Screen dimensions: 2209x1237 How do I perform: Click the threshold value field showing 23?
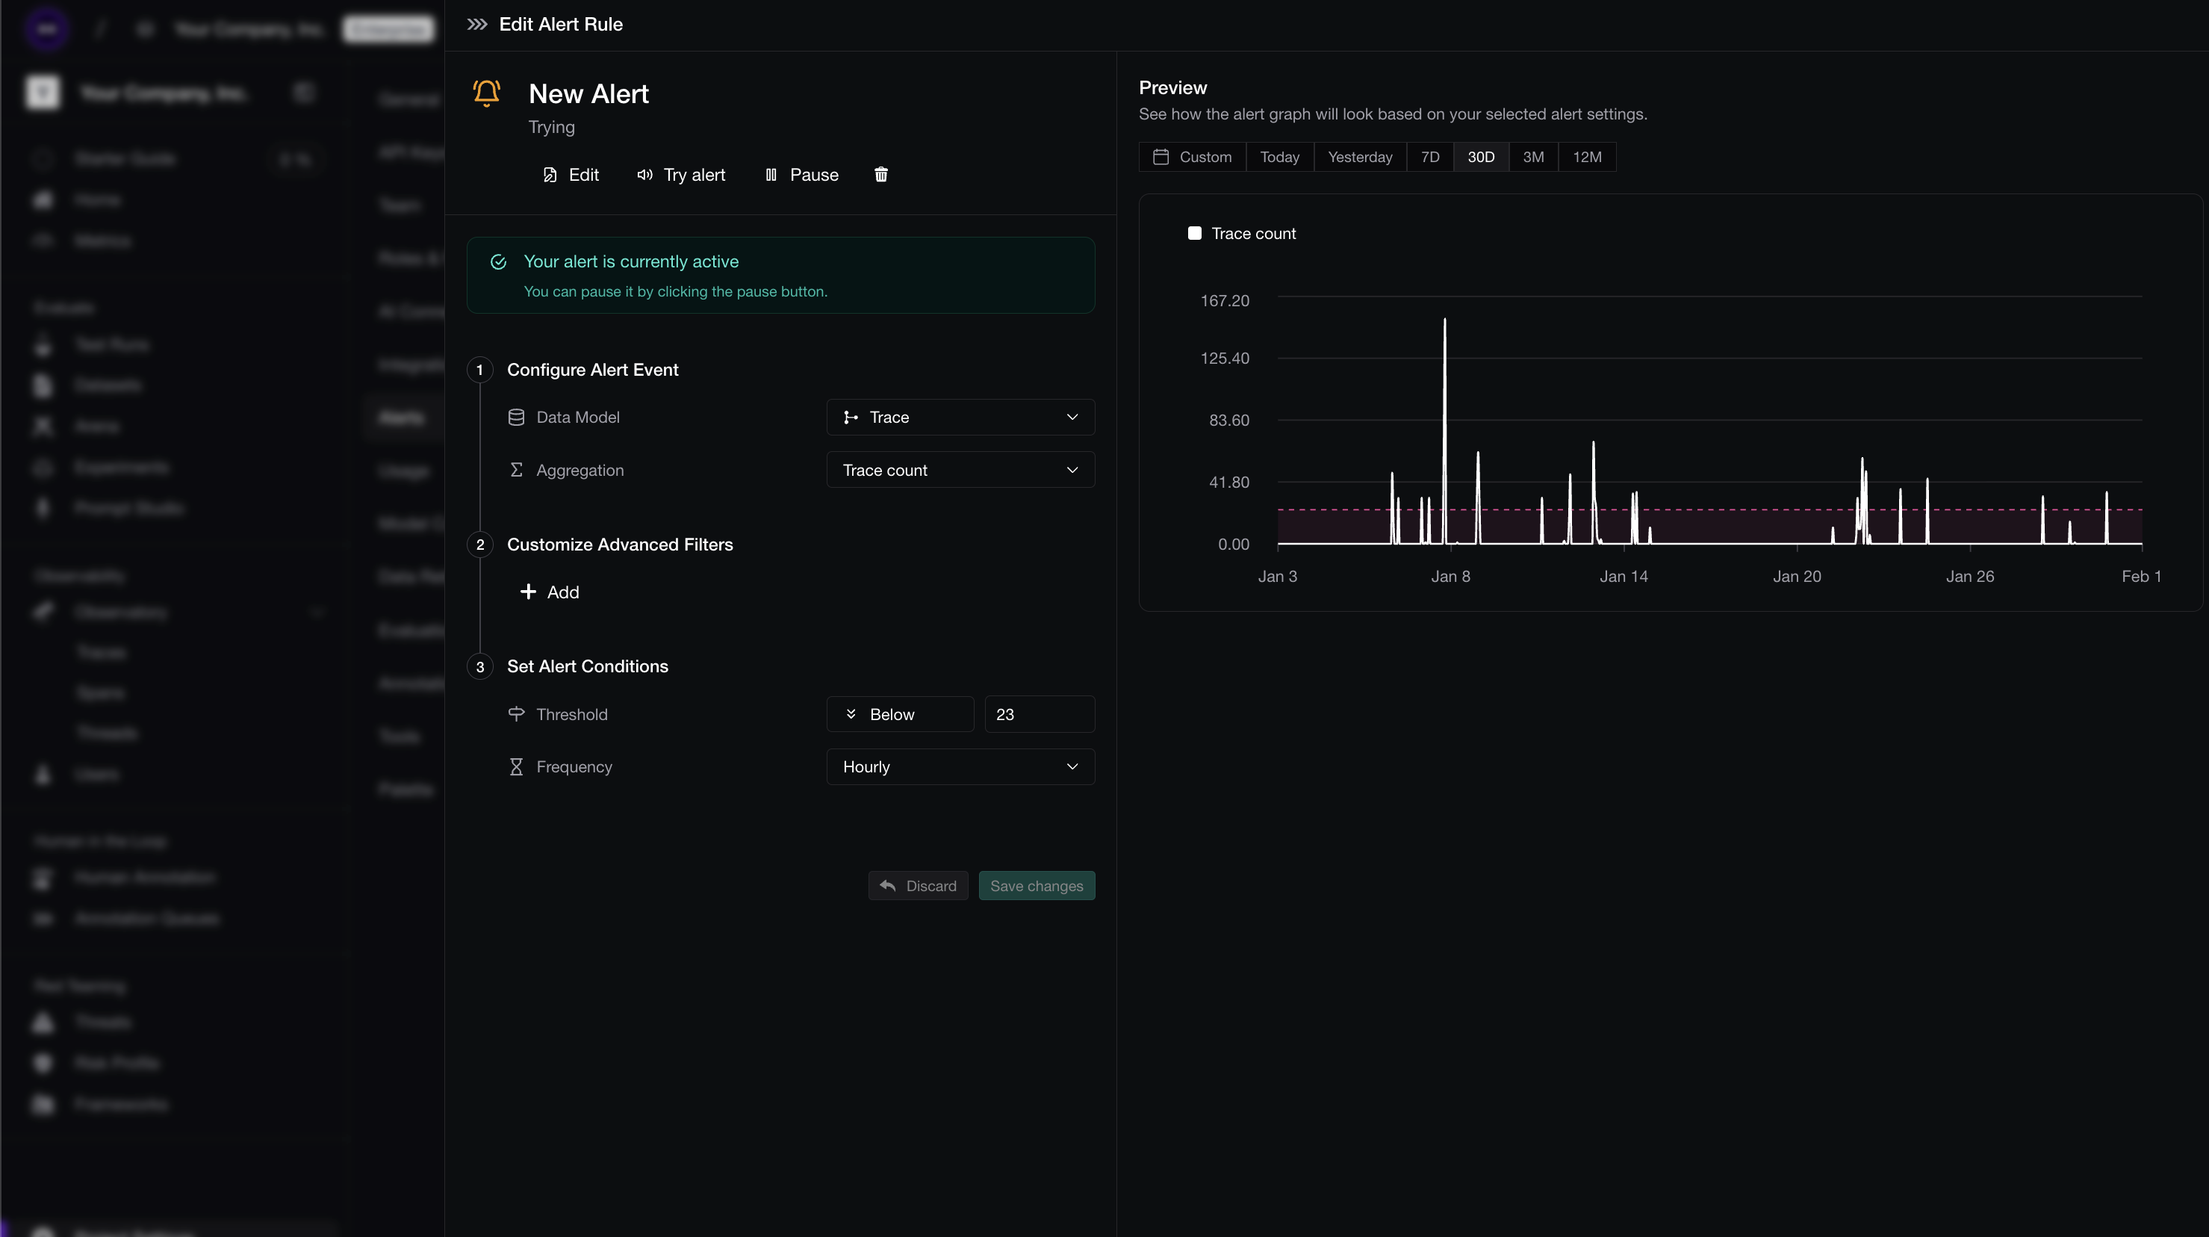[1039, 713]
